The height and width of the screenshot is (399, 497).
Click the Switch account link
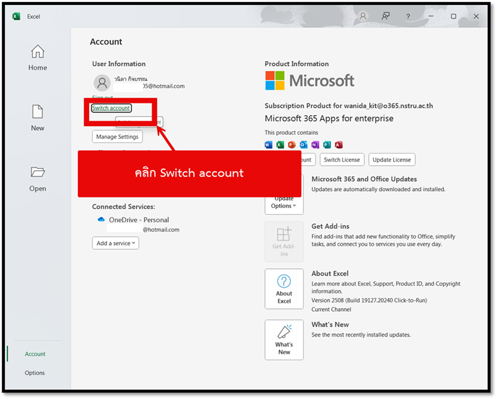(111, 108)
